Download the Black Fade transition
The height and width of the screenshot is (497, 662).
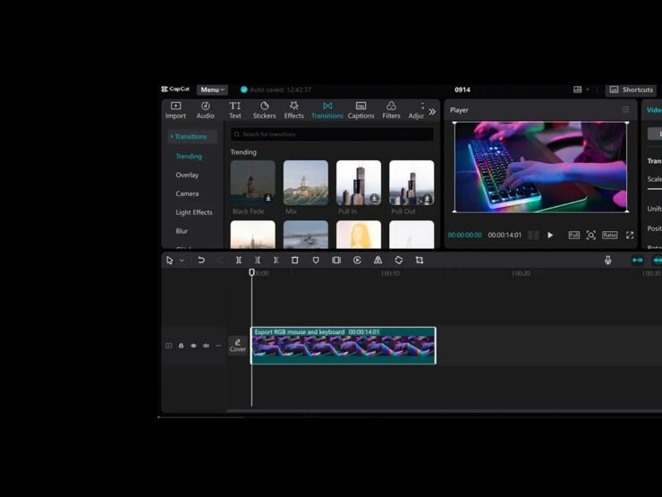point(268,198)
